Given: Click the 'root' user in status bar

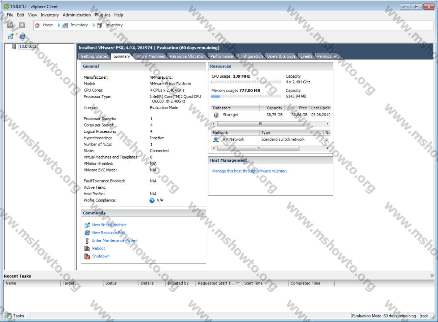Looking at the screenshot, I should pyautogui.click(x=424, y=316).
